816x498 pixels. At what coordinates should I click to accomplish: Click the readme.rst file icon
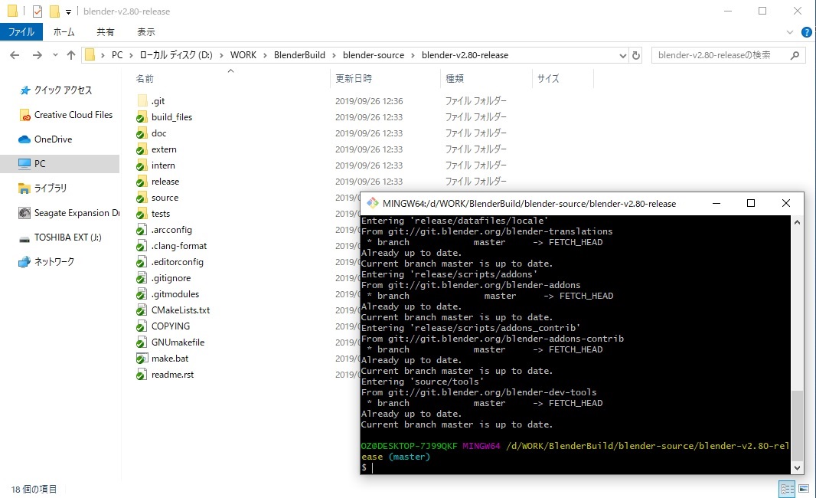tap(142, 375)
